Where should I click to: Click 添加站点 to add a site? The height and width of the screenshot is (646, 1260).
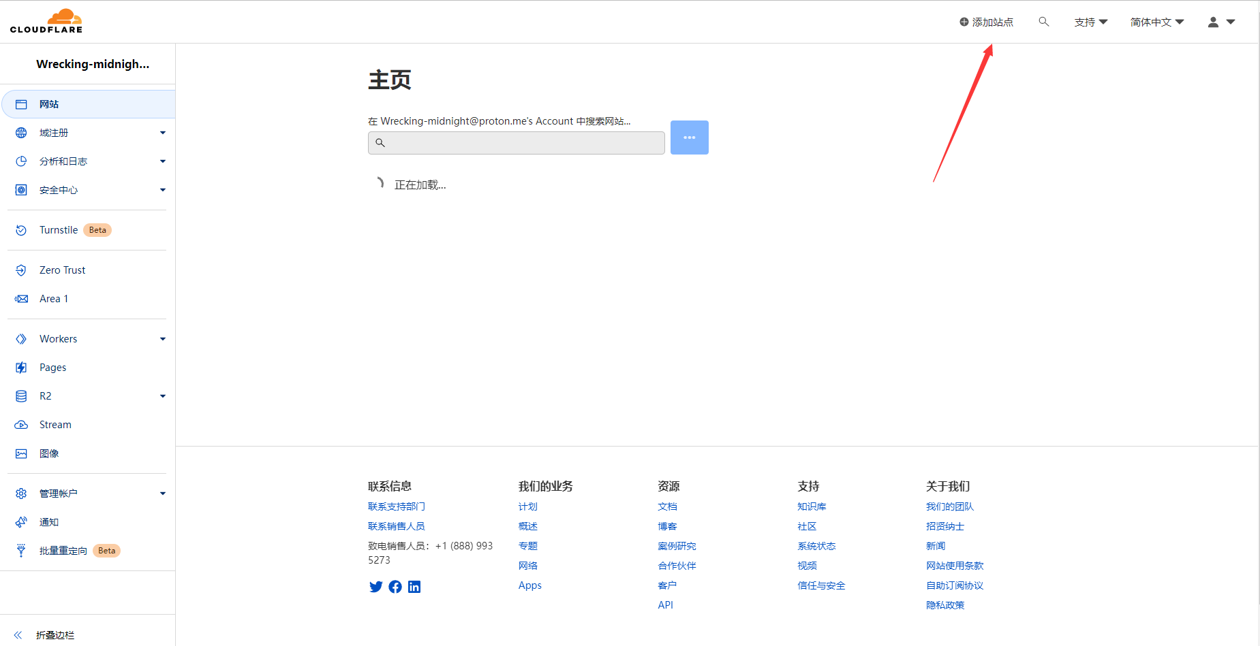986,22
